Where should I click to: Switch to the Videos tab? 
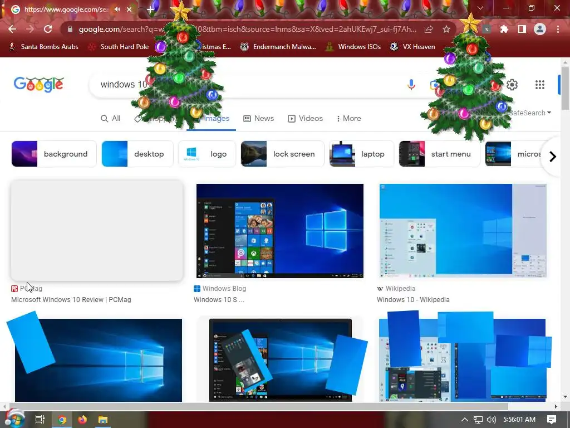coord(306,118)
